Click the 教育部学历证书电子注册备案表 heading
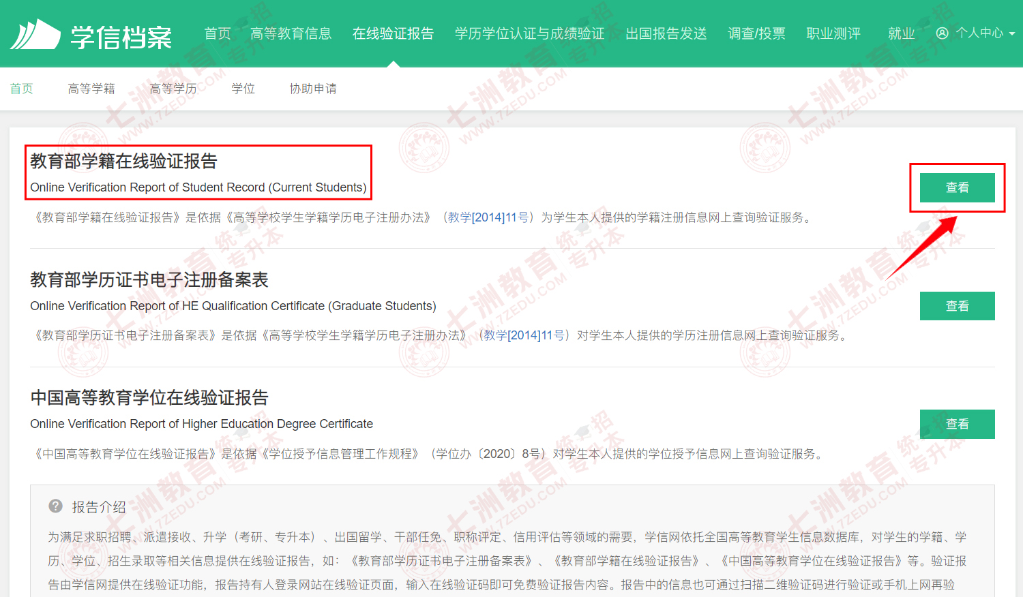 pyautogui.click(x=149, y=279)
